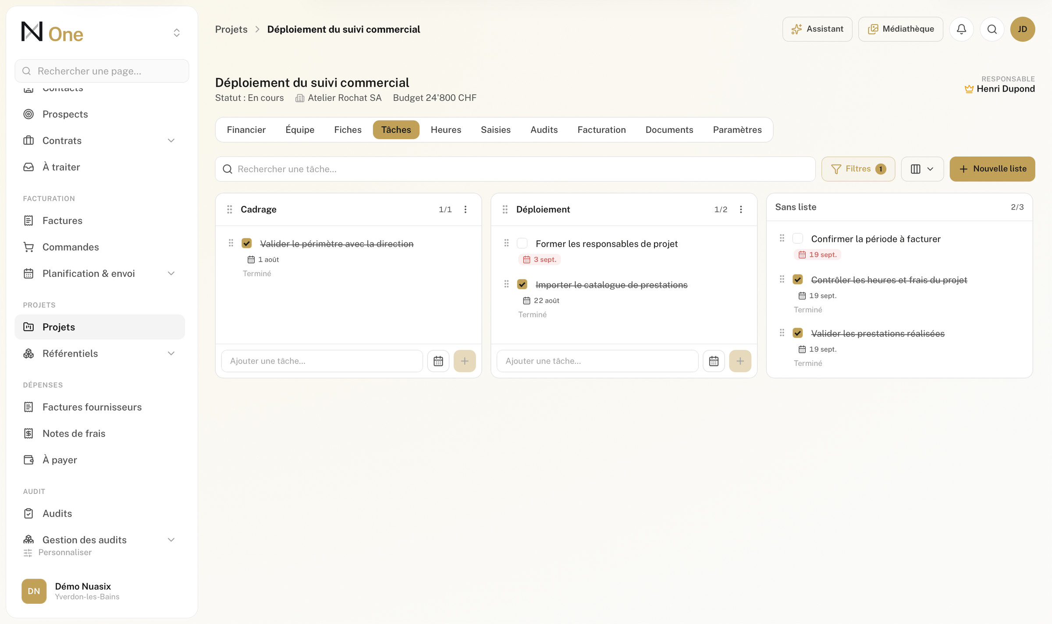The width and height of the screenshot is (1052, 624).
Task: Launch the Assistant
Action: click(817, 29)
